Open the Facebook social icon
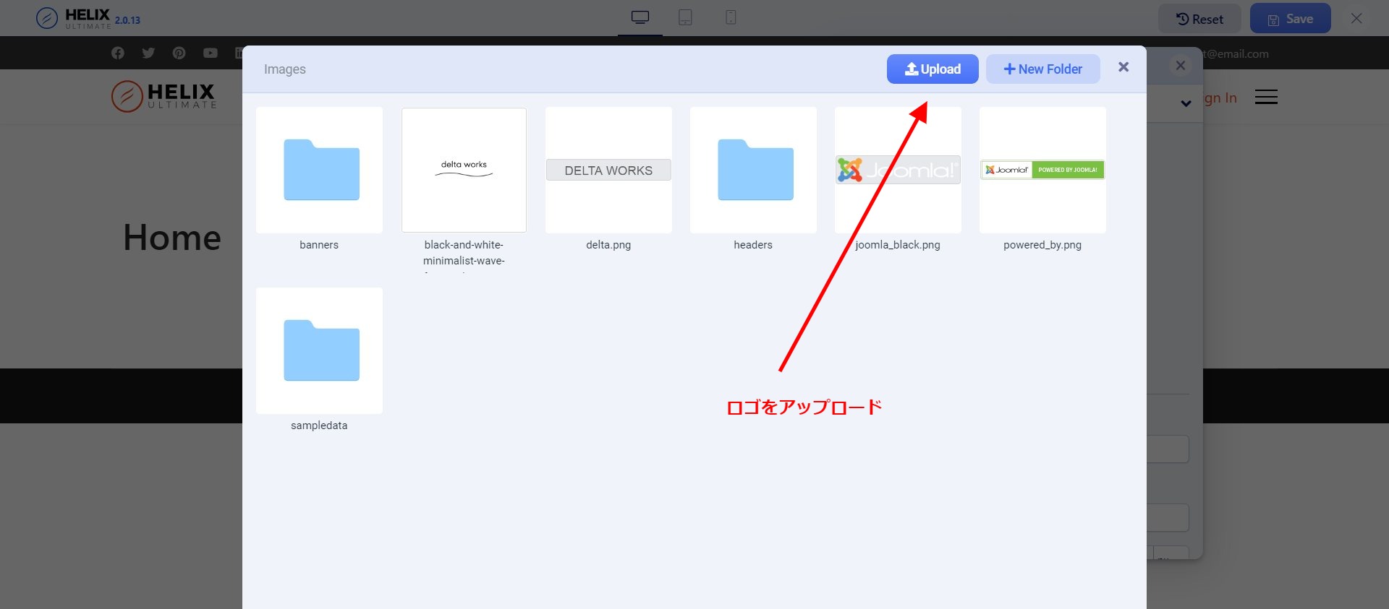This screenshot has width=1389, height=609. tap(118, 53)
